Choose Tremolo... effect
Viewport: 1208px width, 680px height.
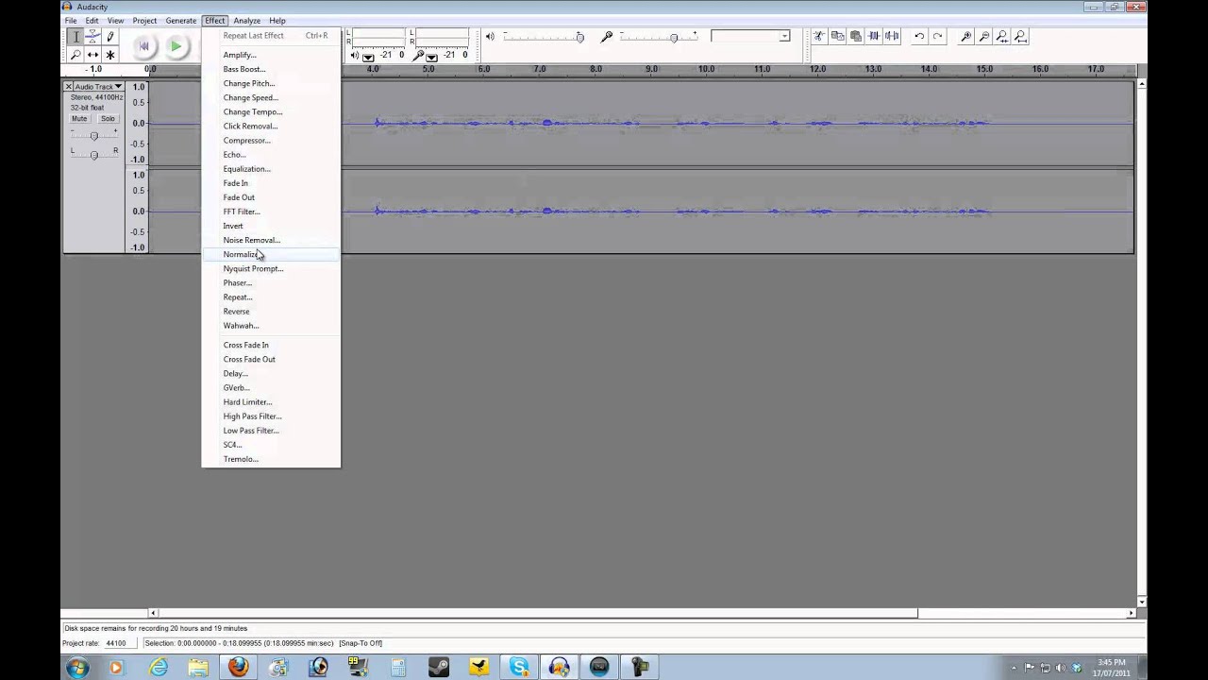pyautogui.click(x=271, y=459)
